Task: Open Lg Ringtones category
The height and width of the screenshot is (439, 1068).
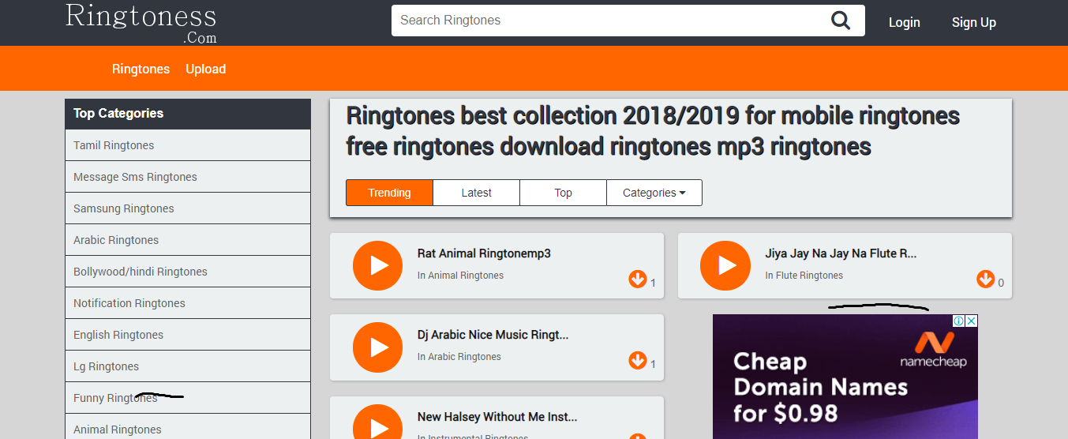Action: pyautogui.click(x=188, y=366)
